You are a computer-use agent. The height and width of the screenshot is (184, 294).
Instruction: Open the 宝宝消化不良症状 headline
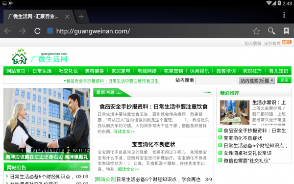coord(153,144)
